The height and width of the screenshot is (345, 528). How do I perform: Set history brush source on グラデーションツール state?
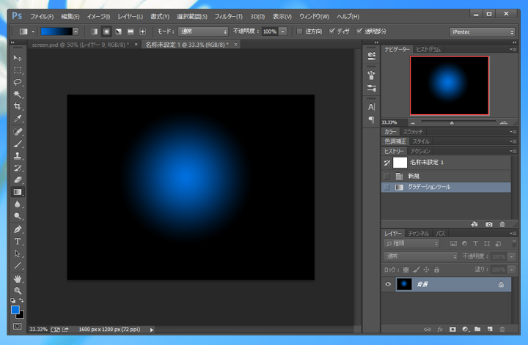(386, 188)
